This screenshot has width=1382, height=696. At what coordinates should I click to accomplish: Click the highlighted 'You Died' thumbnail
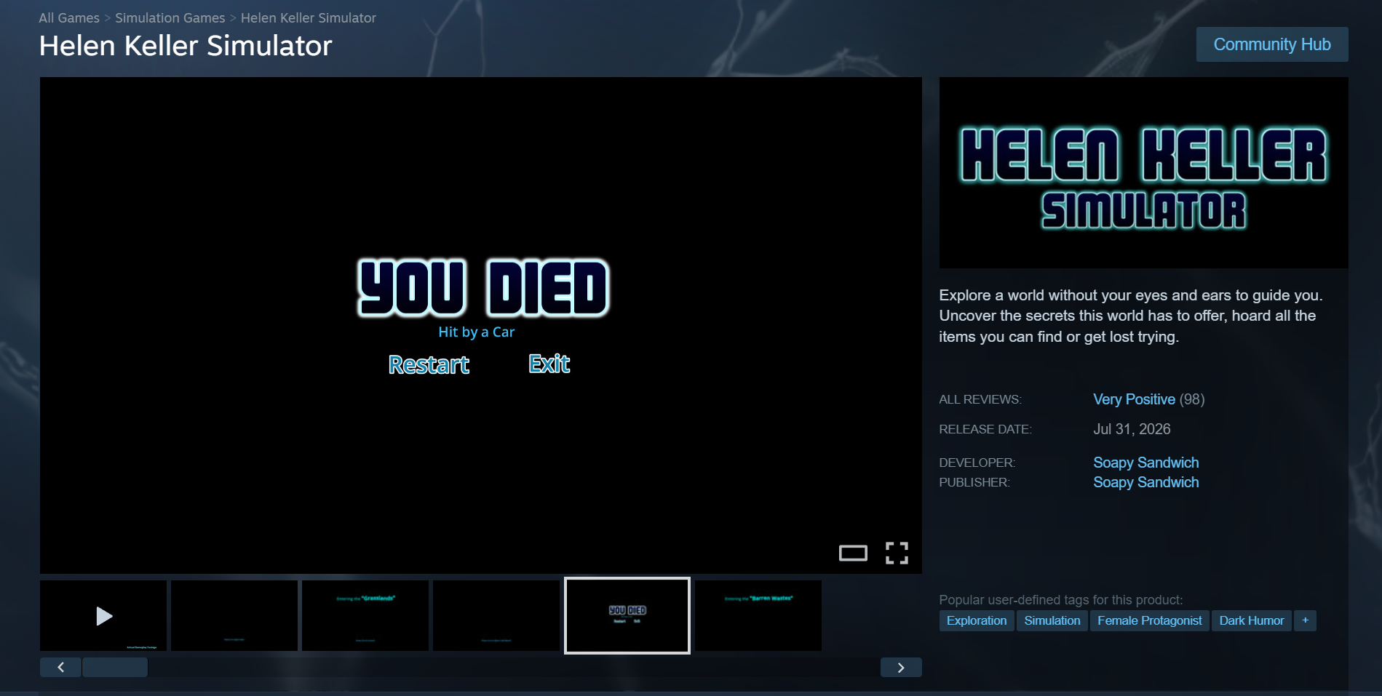[x=627, y=615]
